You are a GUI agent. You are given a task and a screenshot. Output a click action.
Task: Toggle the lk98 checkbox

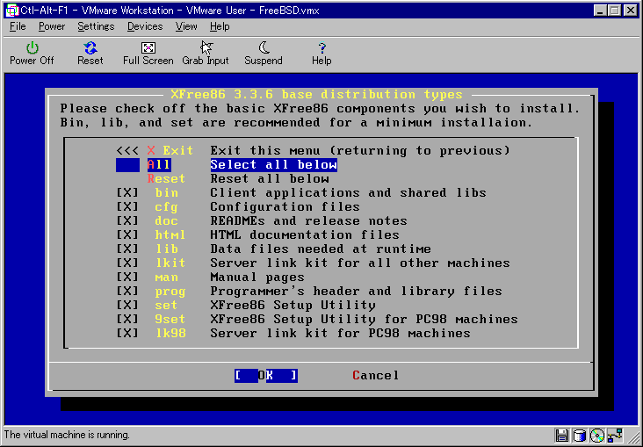[127, 333]
